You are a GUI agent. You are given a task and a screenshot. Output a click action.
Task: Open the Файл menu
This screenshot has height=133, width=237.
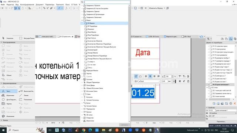coord(3,4)
